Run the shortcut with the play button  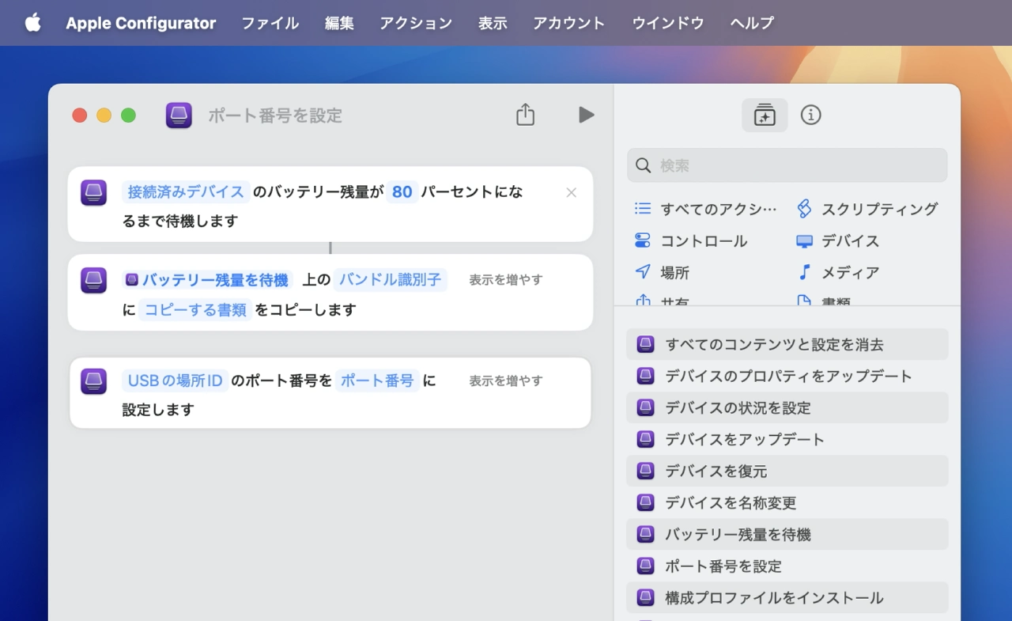click(586, 115)
